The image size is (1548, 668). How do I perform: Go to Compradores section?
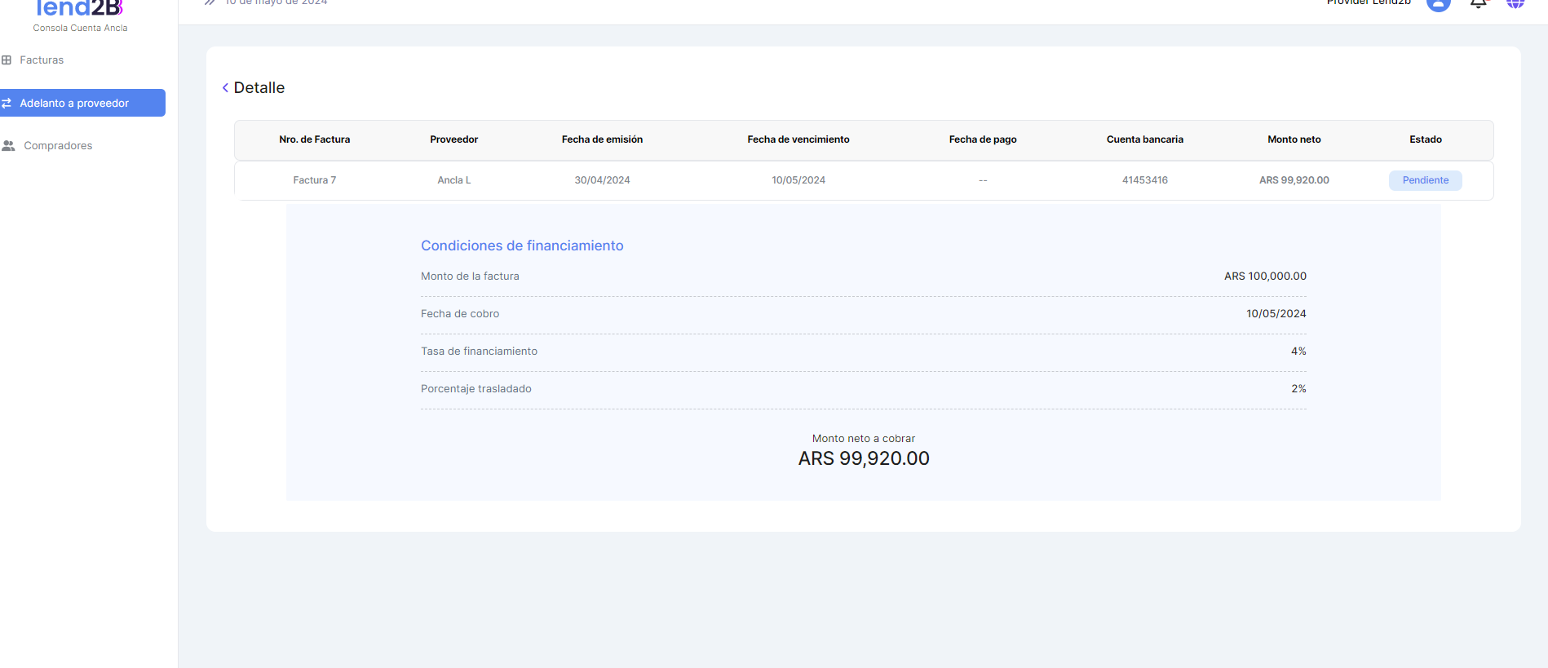pos(58,146)
